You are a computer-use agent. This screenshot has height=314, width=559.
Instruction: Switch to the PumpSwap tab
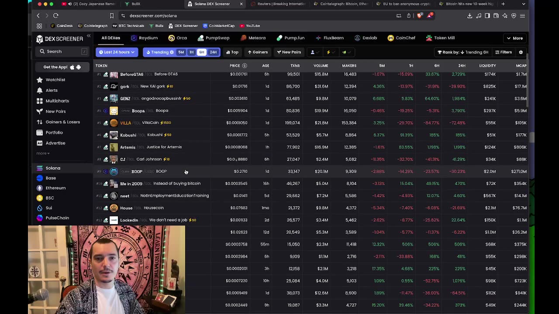tap(214, 38)
